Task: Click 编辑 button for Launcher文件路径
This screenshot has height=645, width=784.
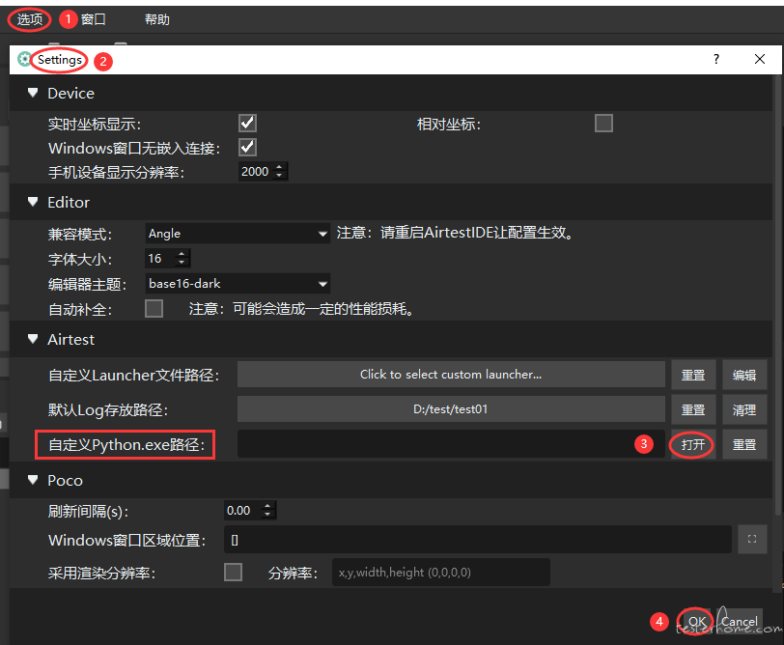Action: point(744,375)
